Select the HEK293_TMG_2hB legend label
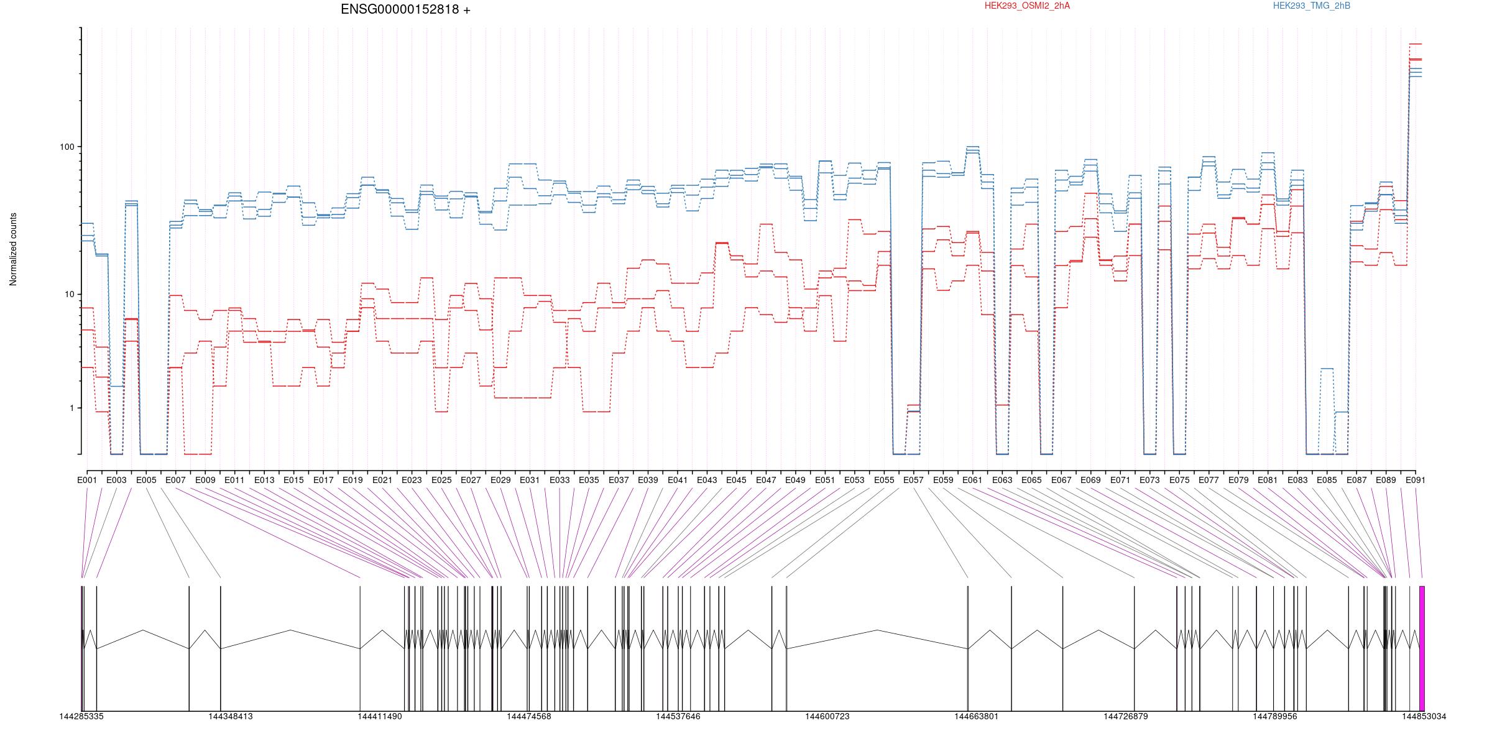The height and width of the screenshot is (746, 1492). (x=1312, y=6)
